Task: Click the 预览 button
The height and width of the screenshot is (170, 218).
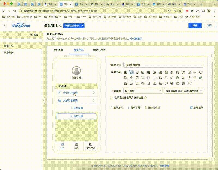Action: (x=209, y=25)
